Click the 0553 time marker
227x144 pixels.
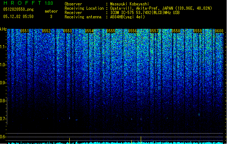pos(67,31)
